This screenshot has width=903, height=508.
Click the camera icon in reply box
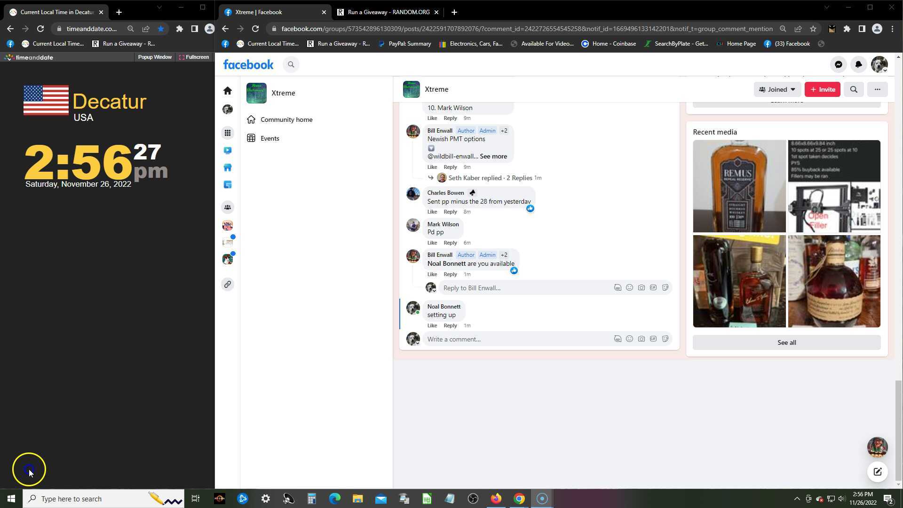[x=641, y=287]
